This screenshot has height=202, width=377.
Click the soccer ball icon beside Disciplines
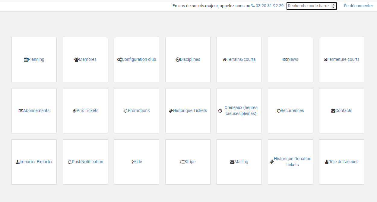(x=178, y=60)
